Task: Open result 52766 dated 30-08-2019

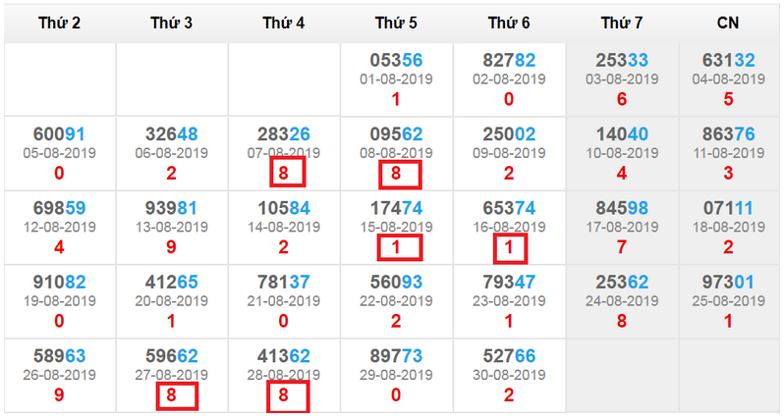Action: click(509, 355)
